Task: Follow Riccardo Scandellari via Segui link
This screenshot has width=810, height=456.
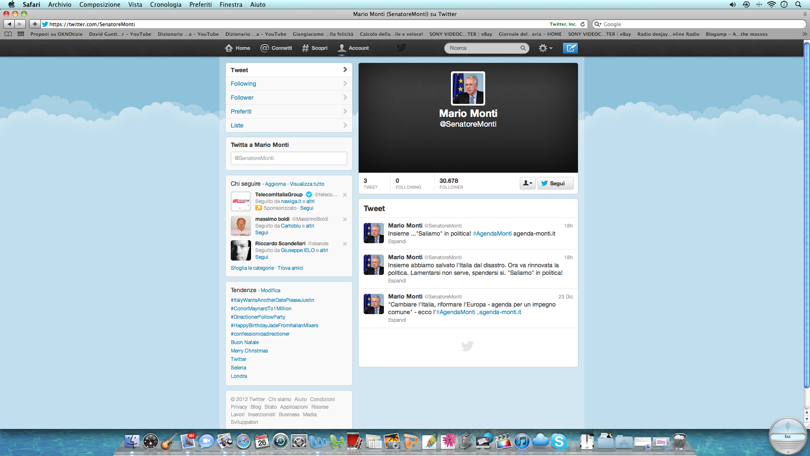Action: pos(262,257)
